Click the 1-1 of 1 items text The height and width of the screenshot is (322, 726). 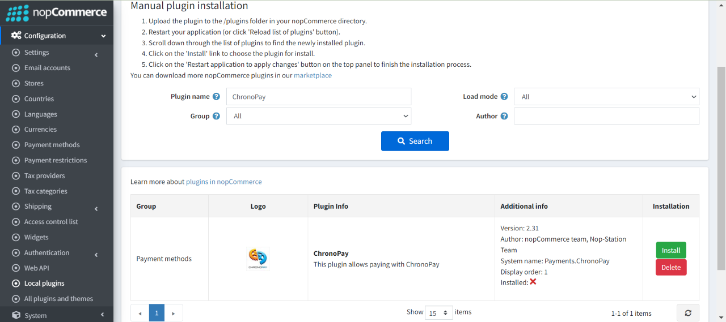[x=631, y=314]
